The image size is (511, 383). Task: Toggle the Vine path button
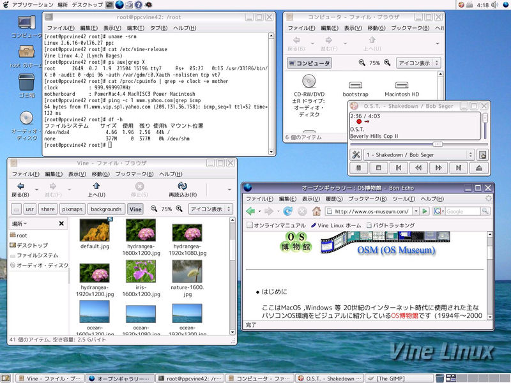pos(135,209)
